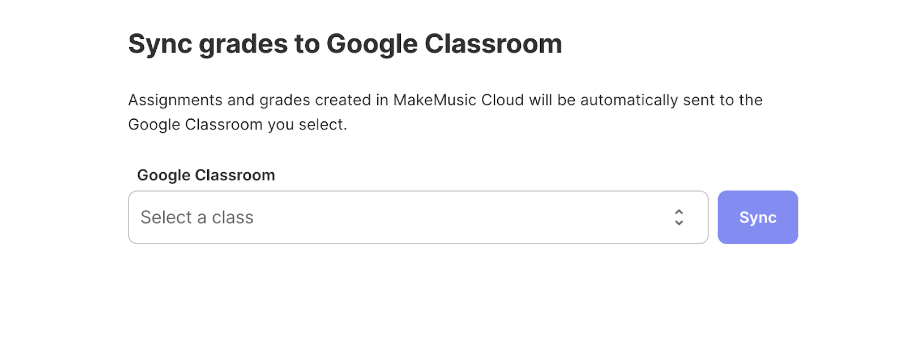The image size is (906, 361).
Task: Click the word "Sync" in the page heading
Action: click(x=160, y=44)
